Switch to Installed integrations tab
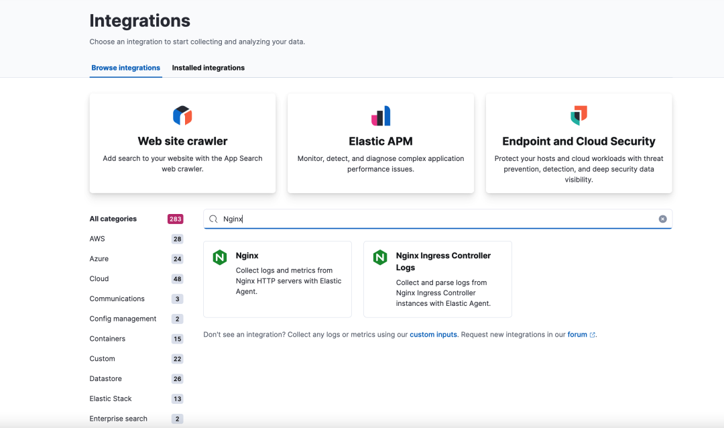The width and height of the screenshot is (724, 428). click(x=208, y=68)
